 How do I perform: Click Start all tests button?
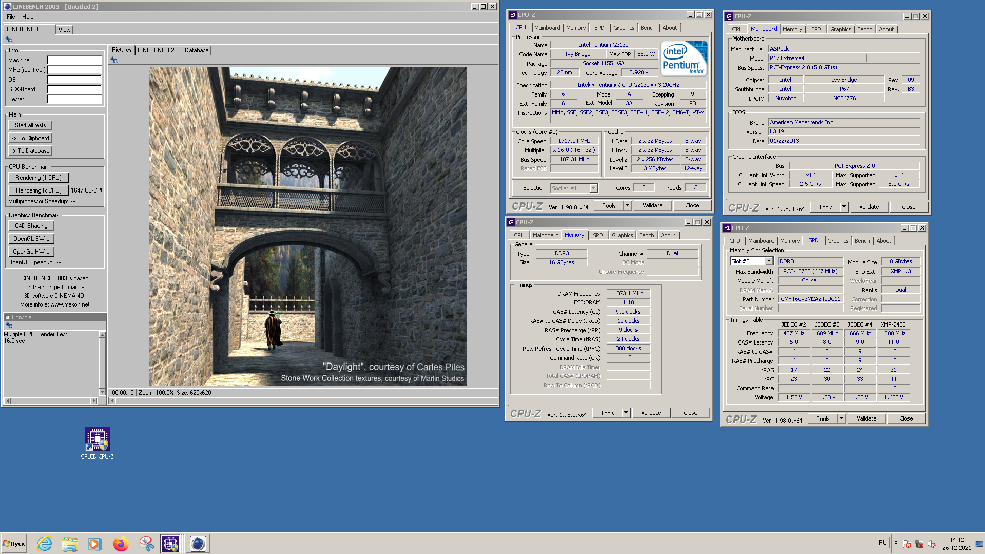coord(30,125)
